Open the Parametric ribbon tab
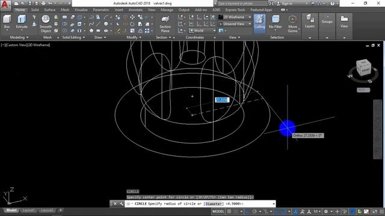385x216 pixels. [x=101, y=10]
